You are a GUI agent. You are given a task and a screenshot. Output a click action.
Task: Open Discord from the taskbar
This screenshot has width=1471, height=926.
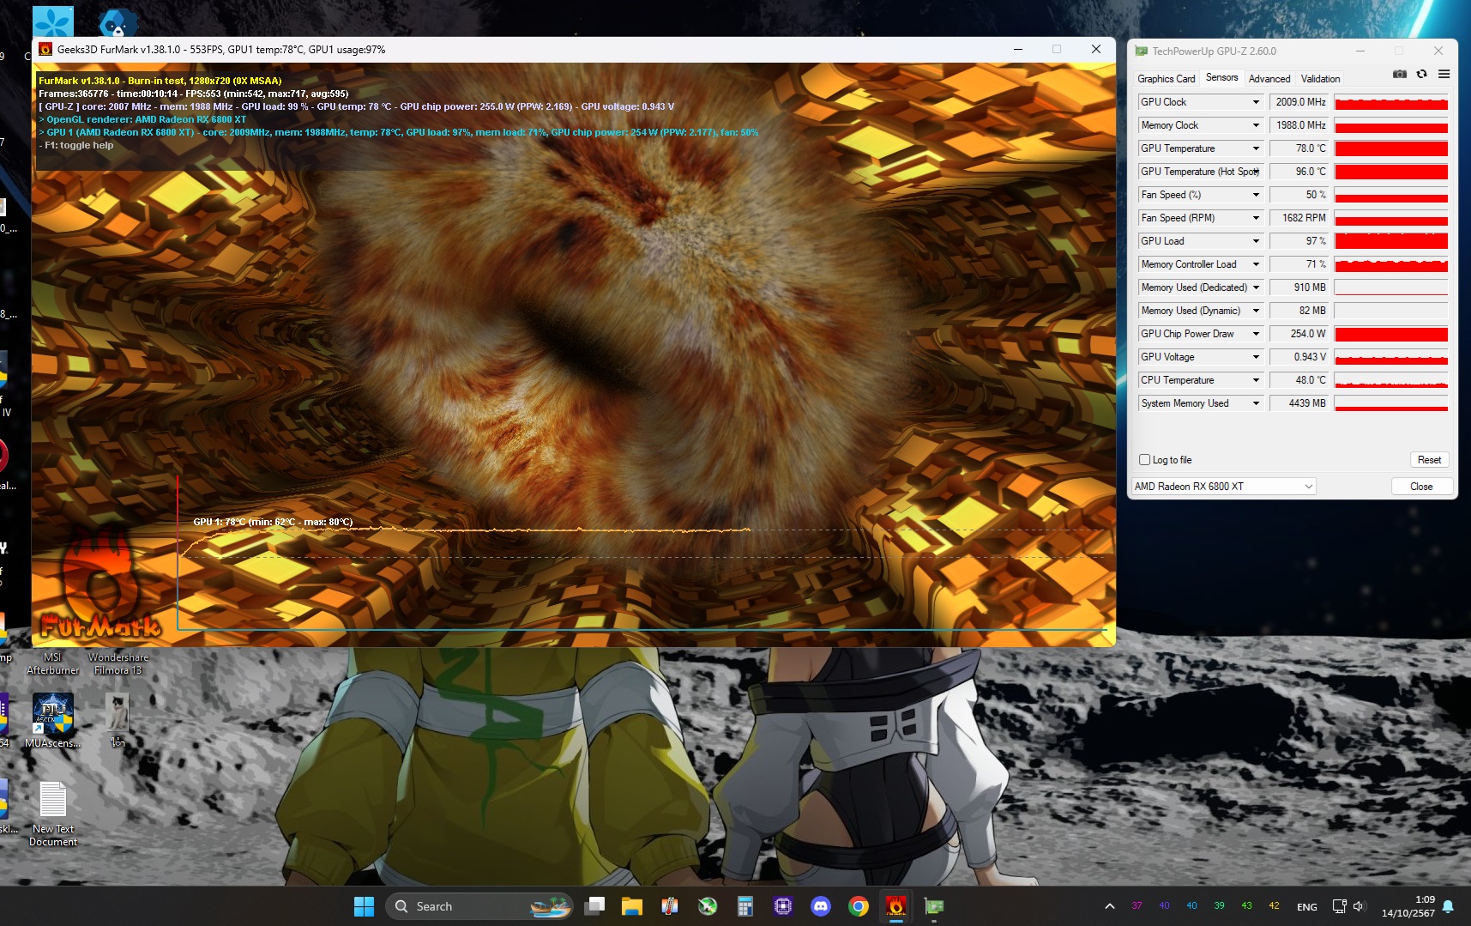tap(821, 906)
